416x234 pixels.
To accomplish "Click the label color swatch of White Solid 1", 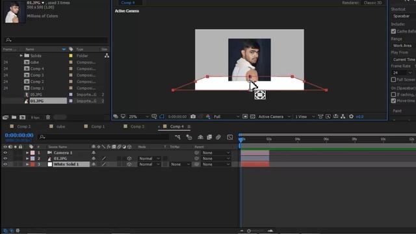I will pyautogui.click(x=32, y=164).
